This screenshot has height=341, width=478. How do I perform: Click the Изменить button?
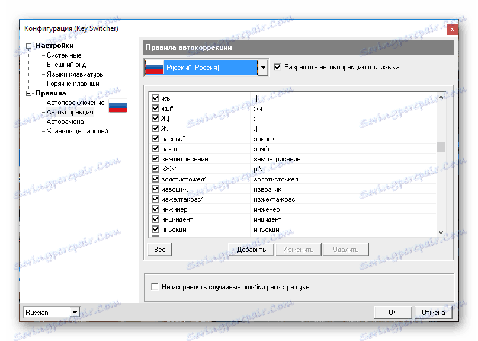[x=298, y=250]
